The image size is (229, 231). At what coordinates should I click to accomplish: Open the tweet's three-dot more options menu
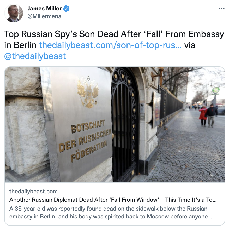pyautogui.click(x=221, y=9)
